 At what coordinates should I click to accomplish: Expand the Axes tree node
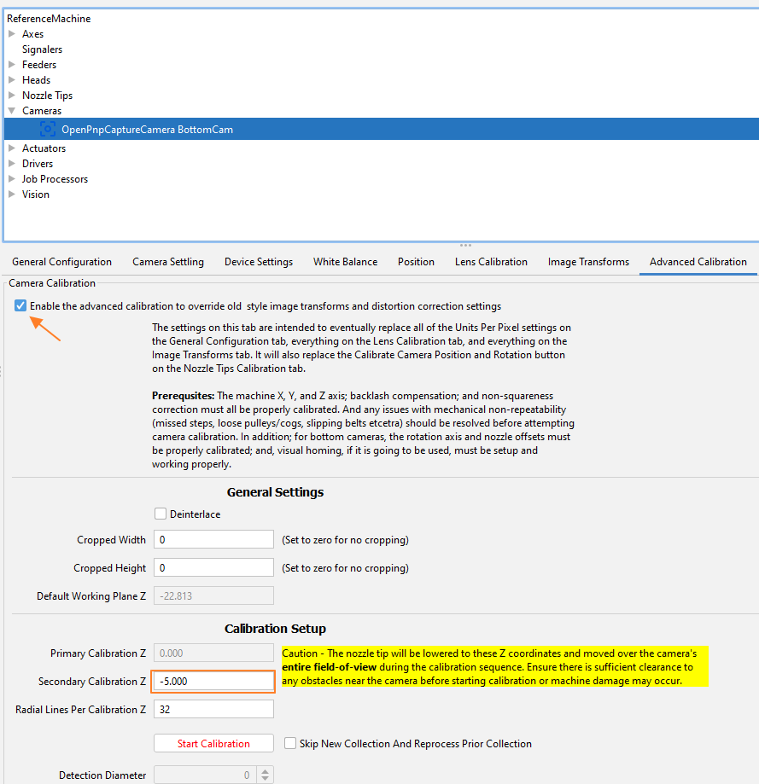(12, 34)
